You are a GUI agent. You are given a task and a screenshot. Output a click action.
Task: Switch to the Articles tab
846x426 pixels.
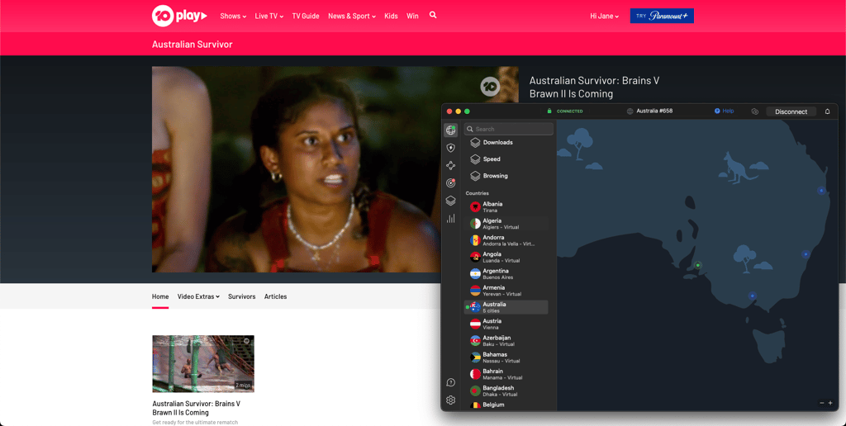276,296
